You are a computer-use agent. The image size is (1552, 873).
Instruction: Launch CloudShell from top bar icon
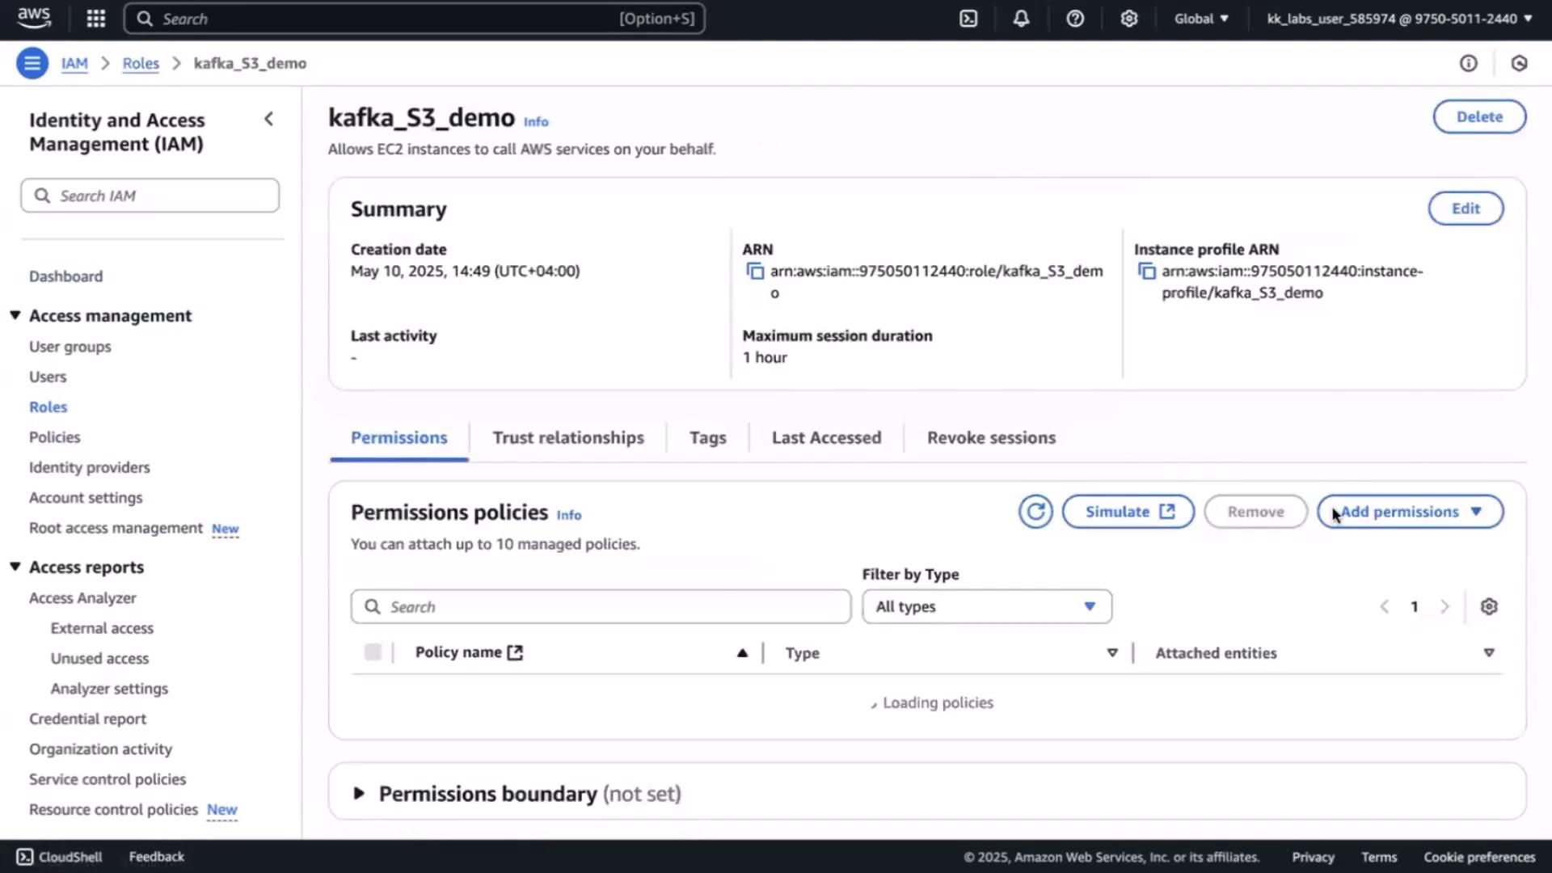point(968,19)
